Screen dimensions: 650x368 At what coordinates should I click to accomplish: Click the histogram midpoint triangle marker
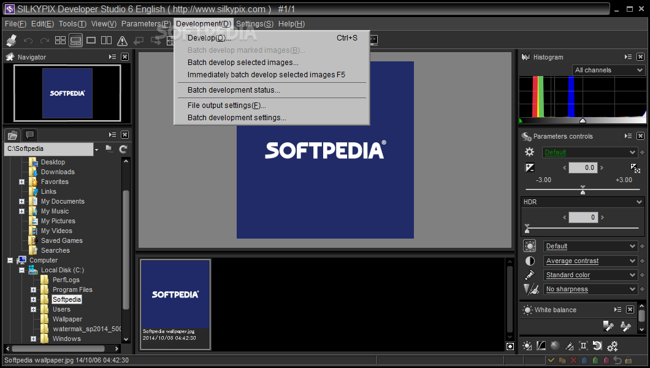(x=583, y=121)
